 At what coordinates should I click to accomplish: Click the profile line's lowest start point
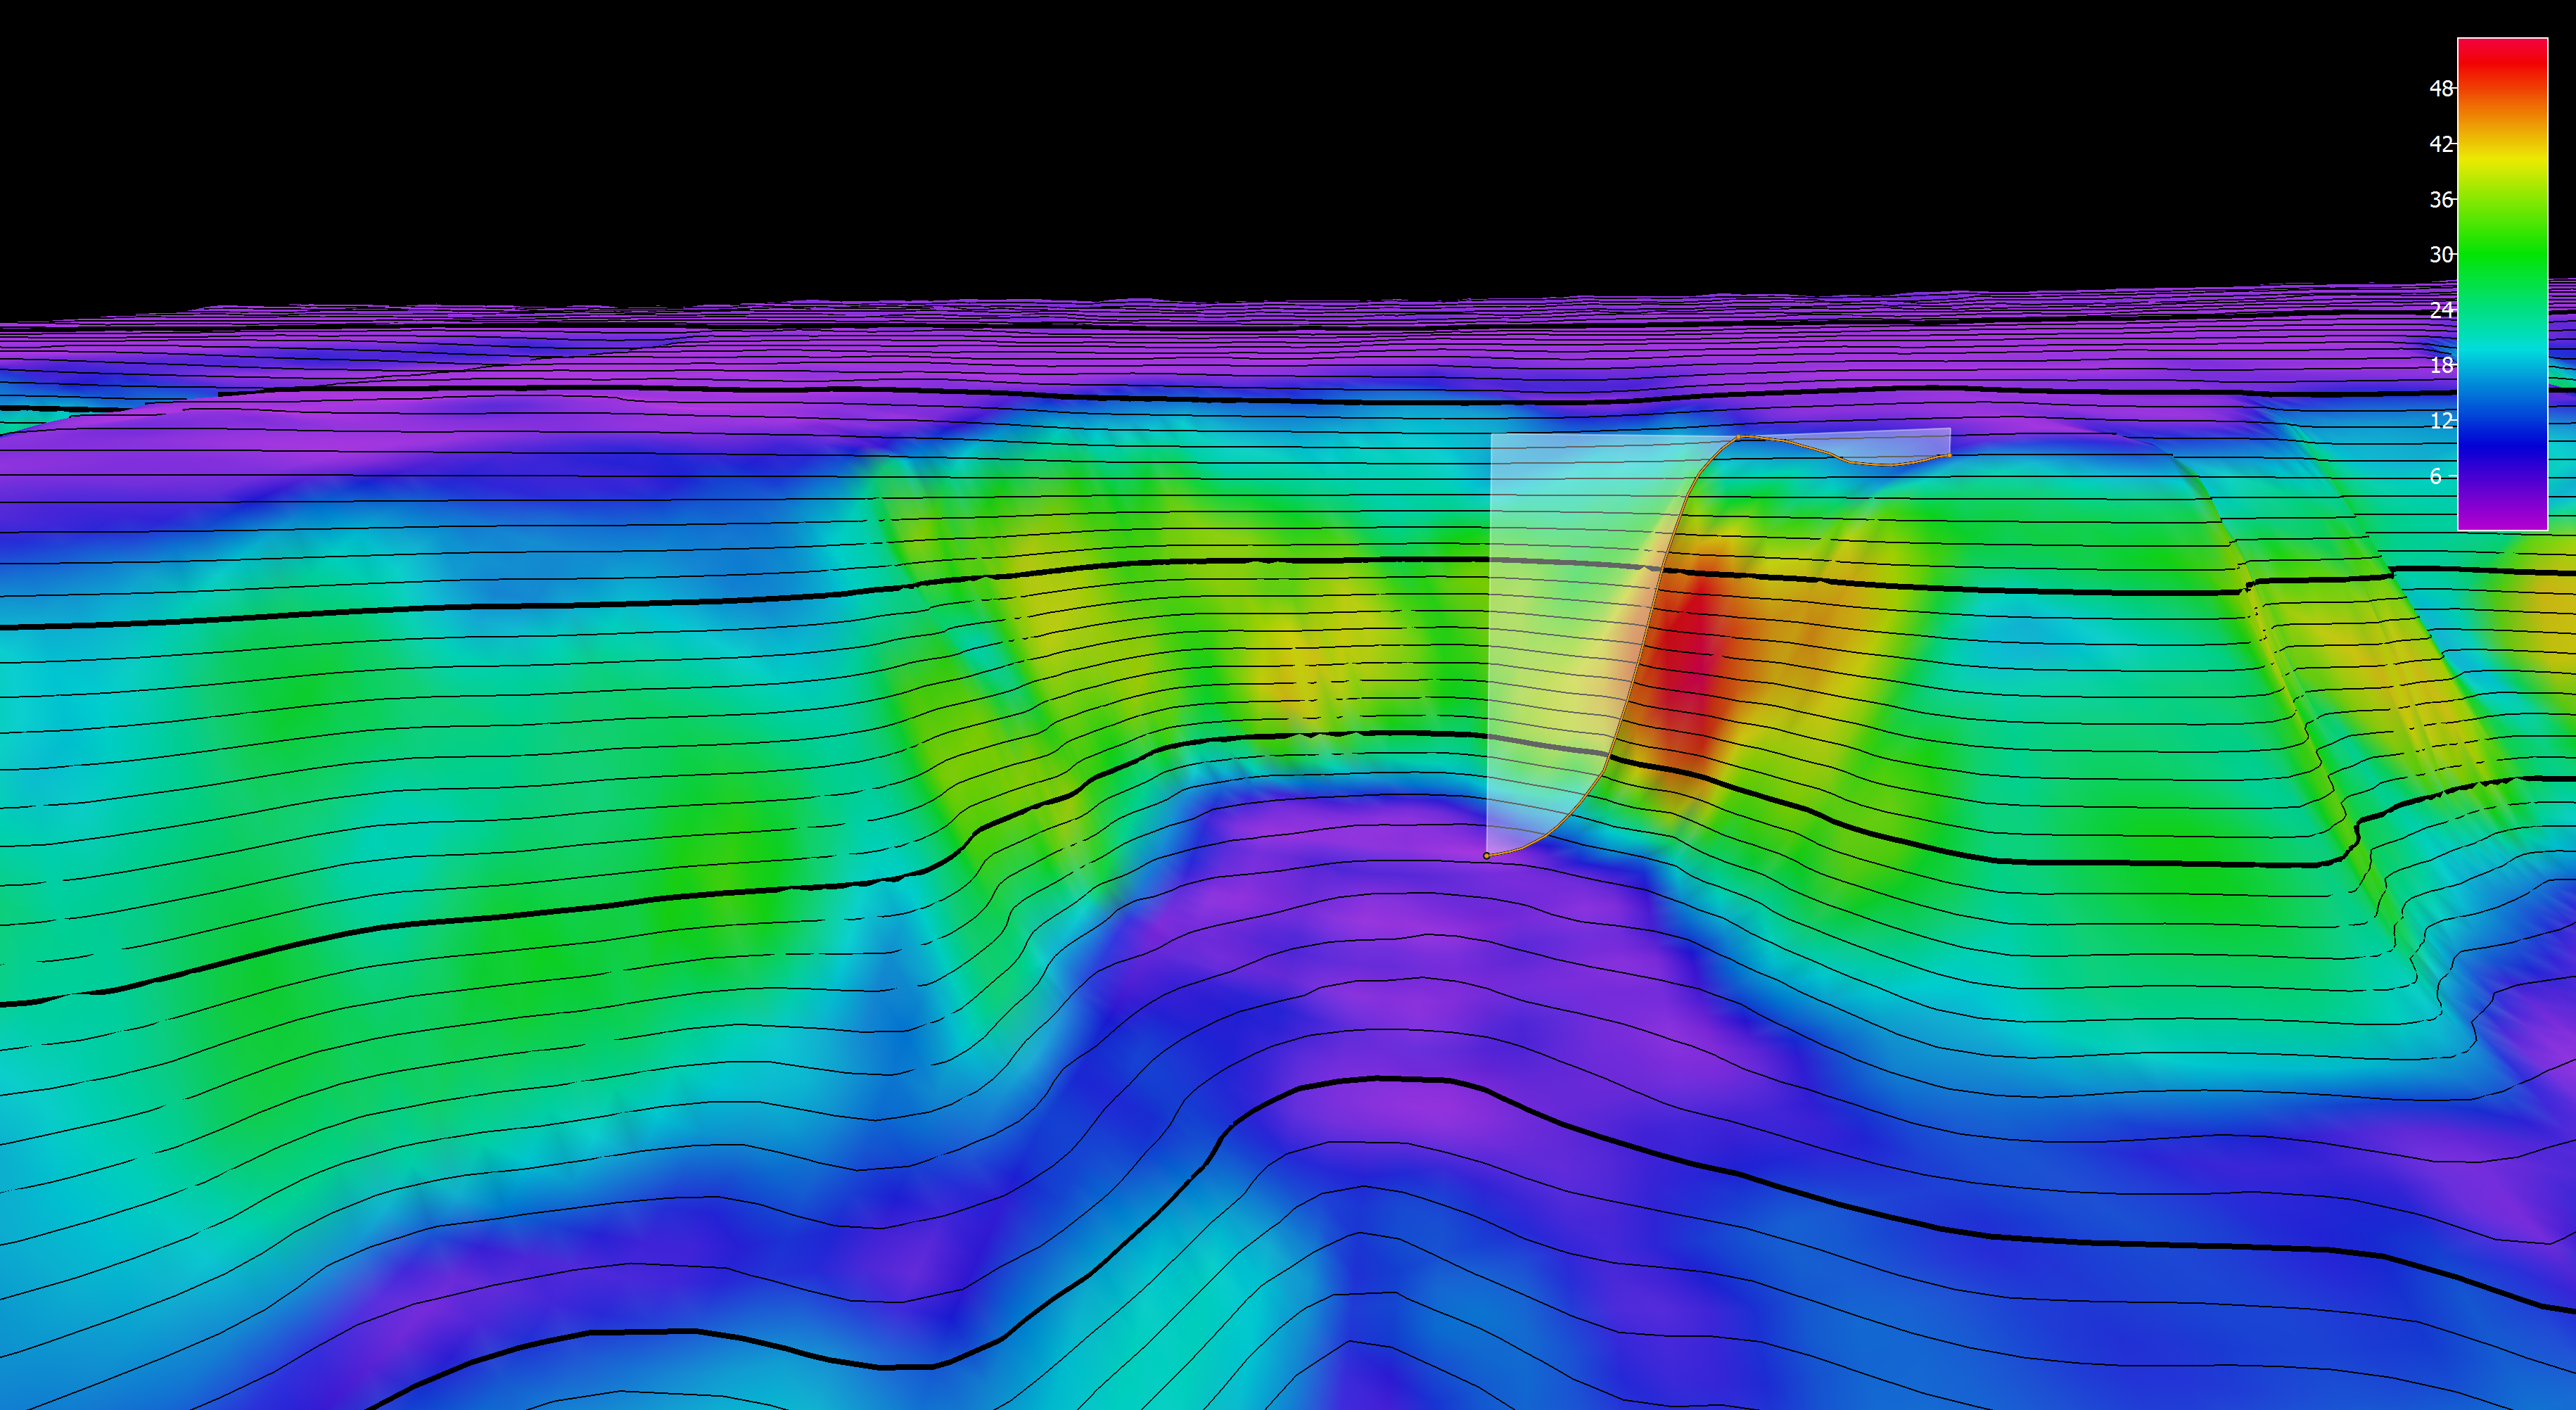click(1487, 856)
